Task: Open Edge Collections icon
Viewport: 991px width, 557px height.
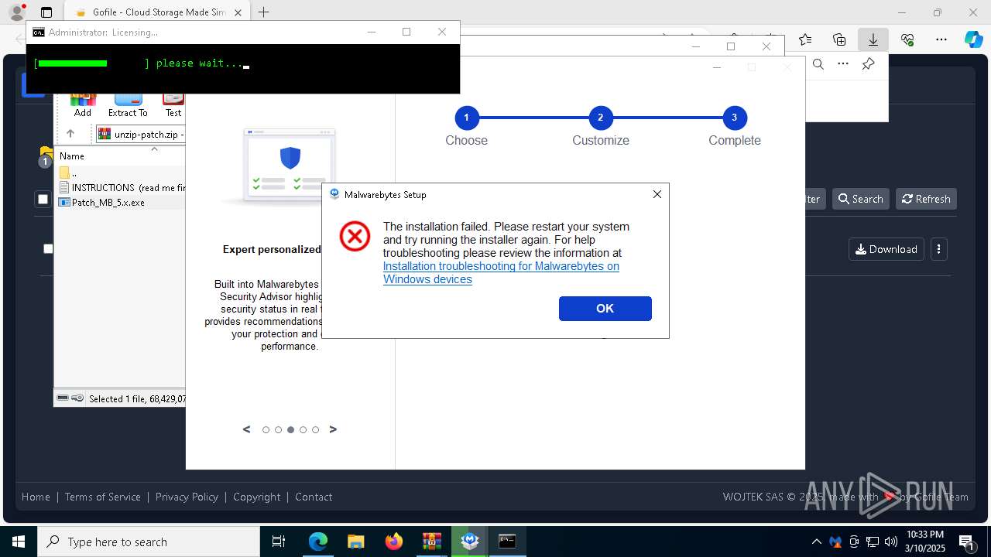Action: pos(839,39)
